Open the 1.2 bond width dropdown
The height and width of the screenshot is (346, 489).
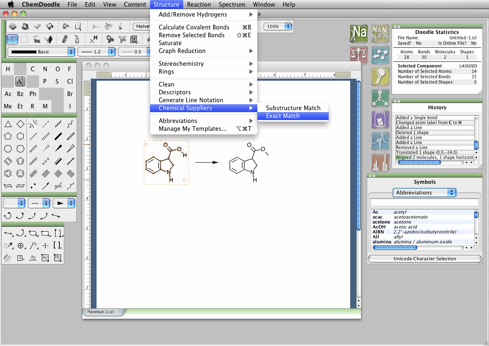[97, 52]
